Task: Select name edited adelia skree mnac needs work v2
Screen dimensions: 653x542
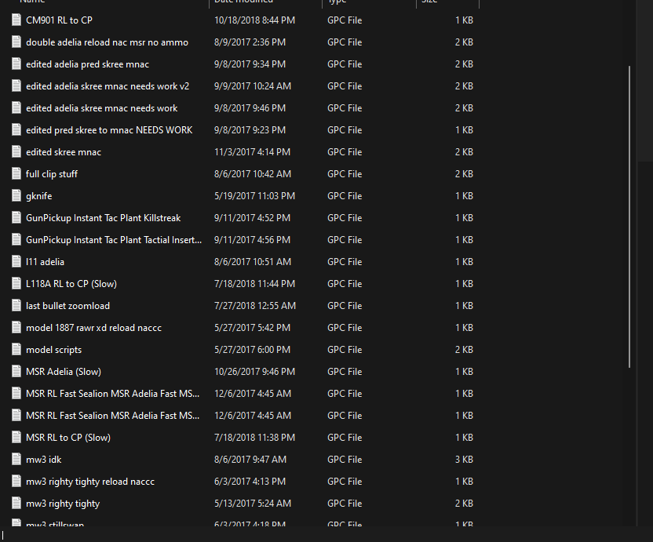Action: point(108,86)
